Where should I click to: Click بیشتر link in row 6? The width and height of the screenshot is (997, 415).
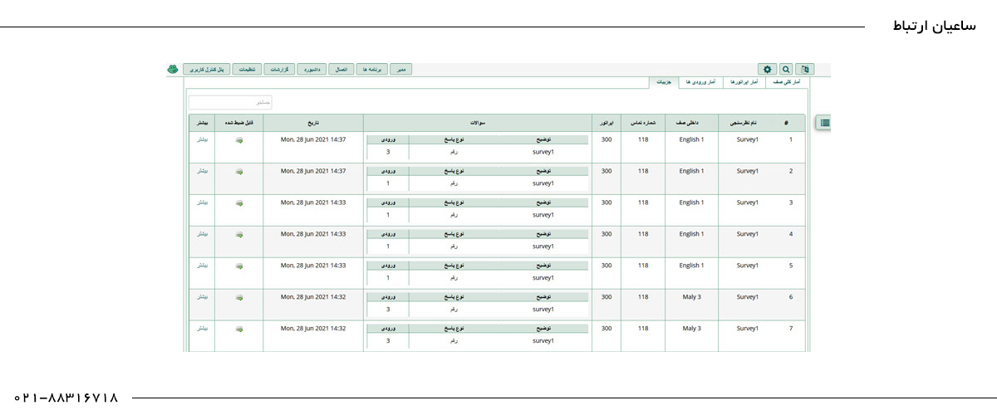click(202, 296)
